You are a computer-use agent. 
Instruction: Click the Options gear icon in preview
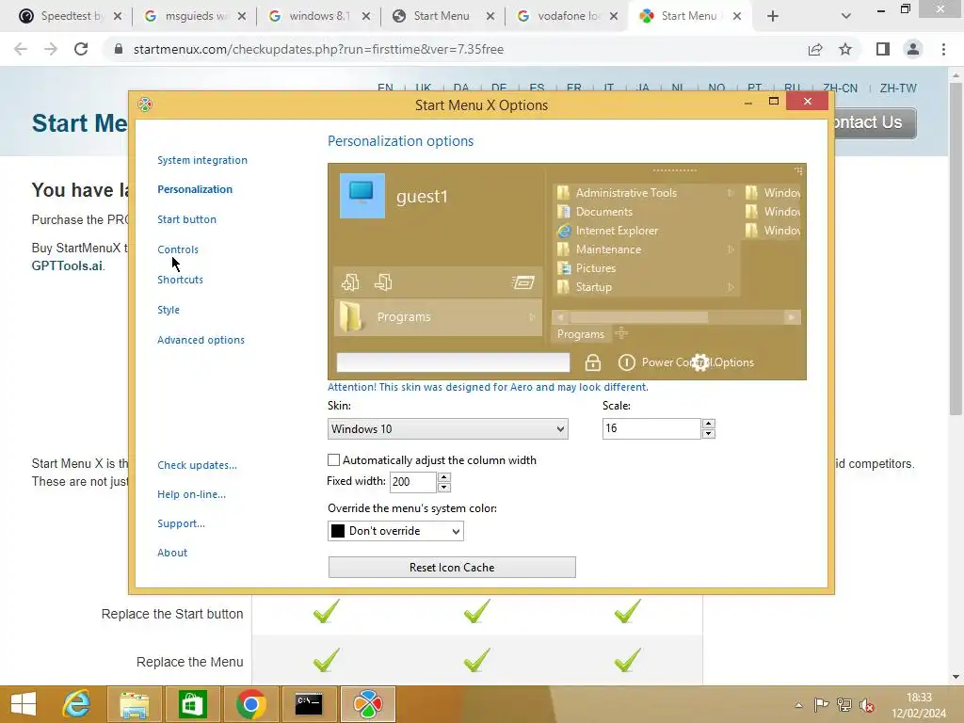(700, 362)
